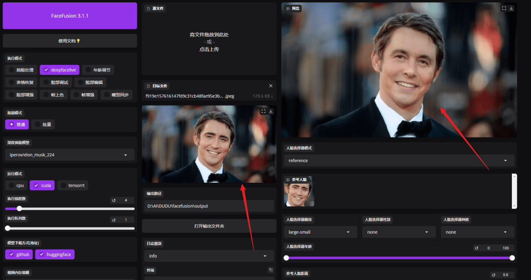The height and width of the screenshot is (280, 531).
Task: Click source file upload drop area
Action: pyautogui.click(x=209, y=42)
